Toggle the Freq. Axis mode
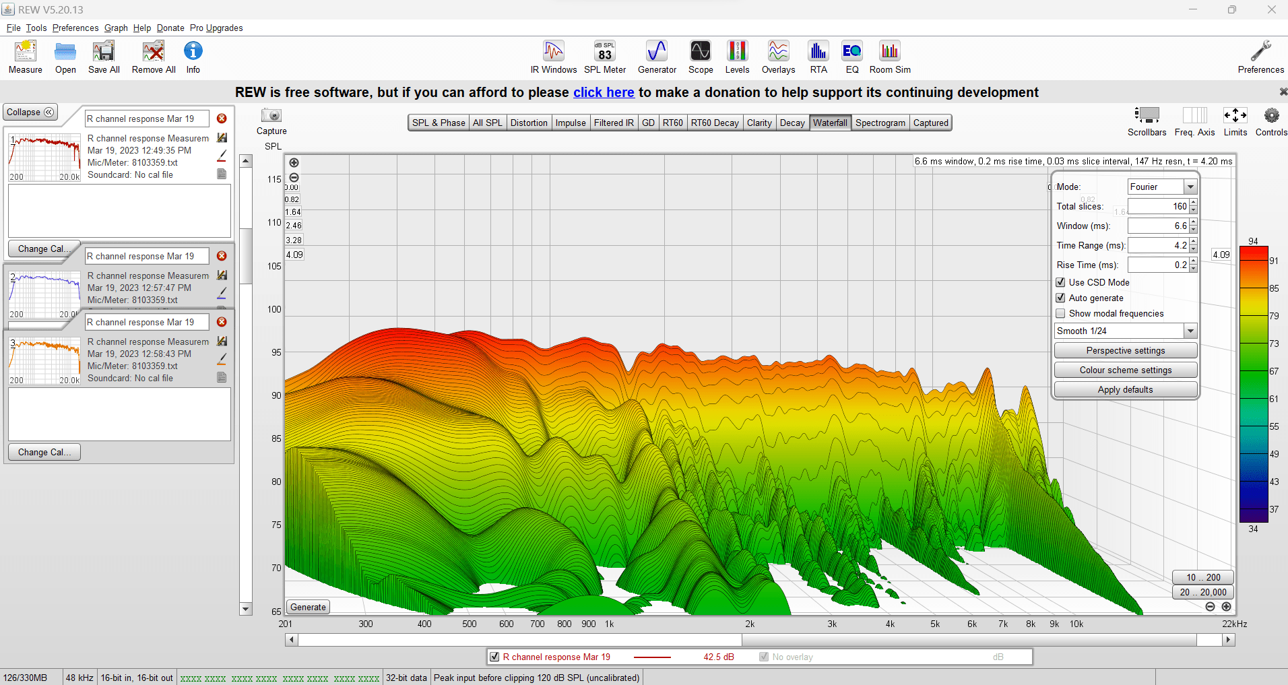 (1194, 121)
